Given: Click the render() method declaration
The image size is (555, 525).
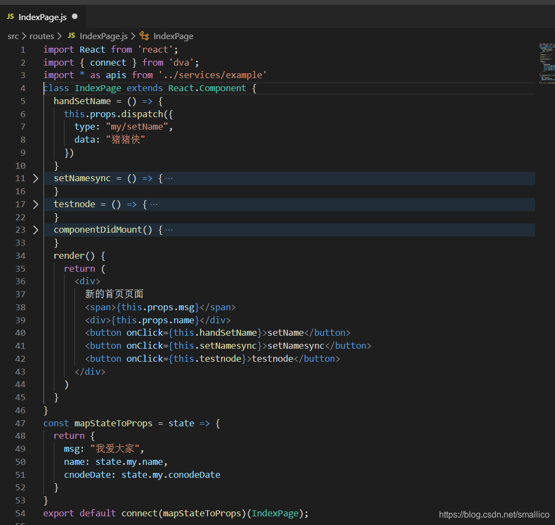Looking at the screenshot, I should tap(74, 256).
